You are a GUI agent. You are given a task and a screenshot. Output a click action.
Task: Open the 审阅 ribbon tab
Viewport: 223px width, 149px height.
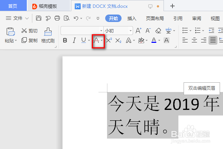coord(197,18)
